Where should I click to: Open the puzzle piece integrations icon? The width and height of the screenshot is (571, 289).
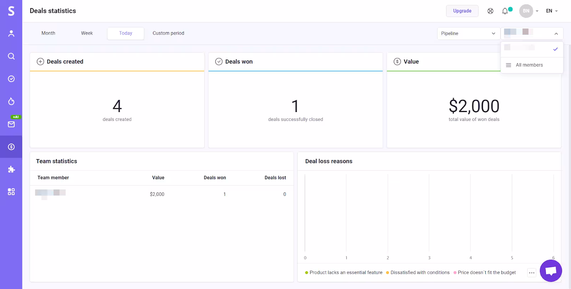coord(11,169)
